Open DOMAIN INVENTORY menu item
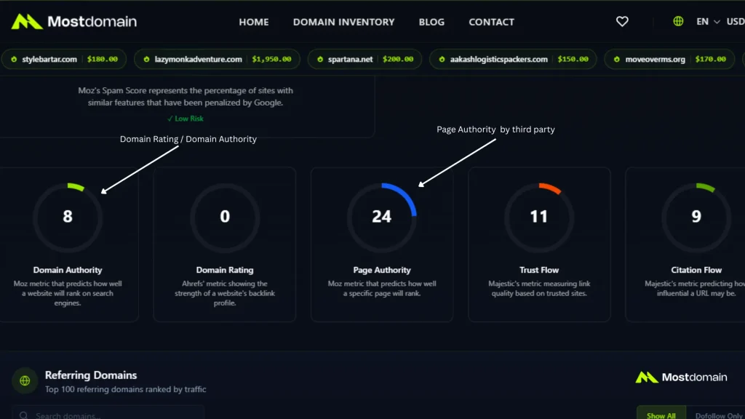 [x=343, y=22]
